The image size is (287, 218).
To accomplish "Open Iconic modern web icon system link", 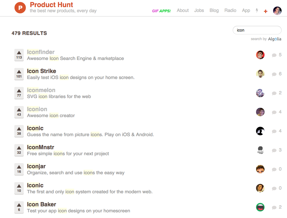I will (35, 185).
